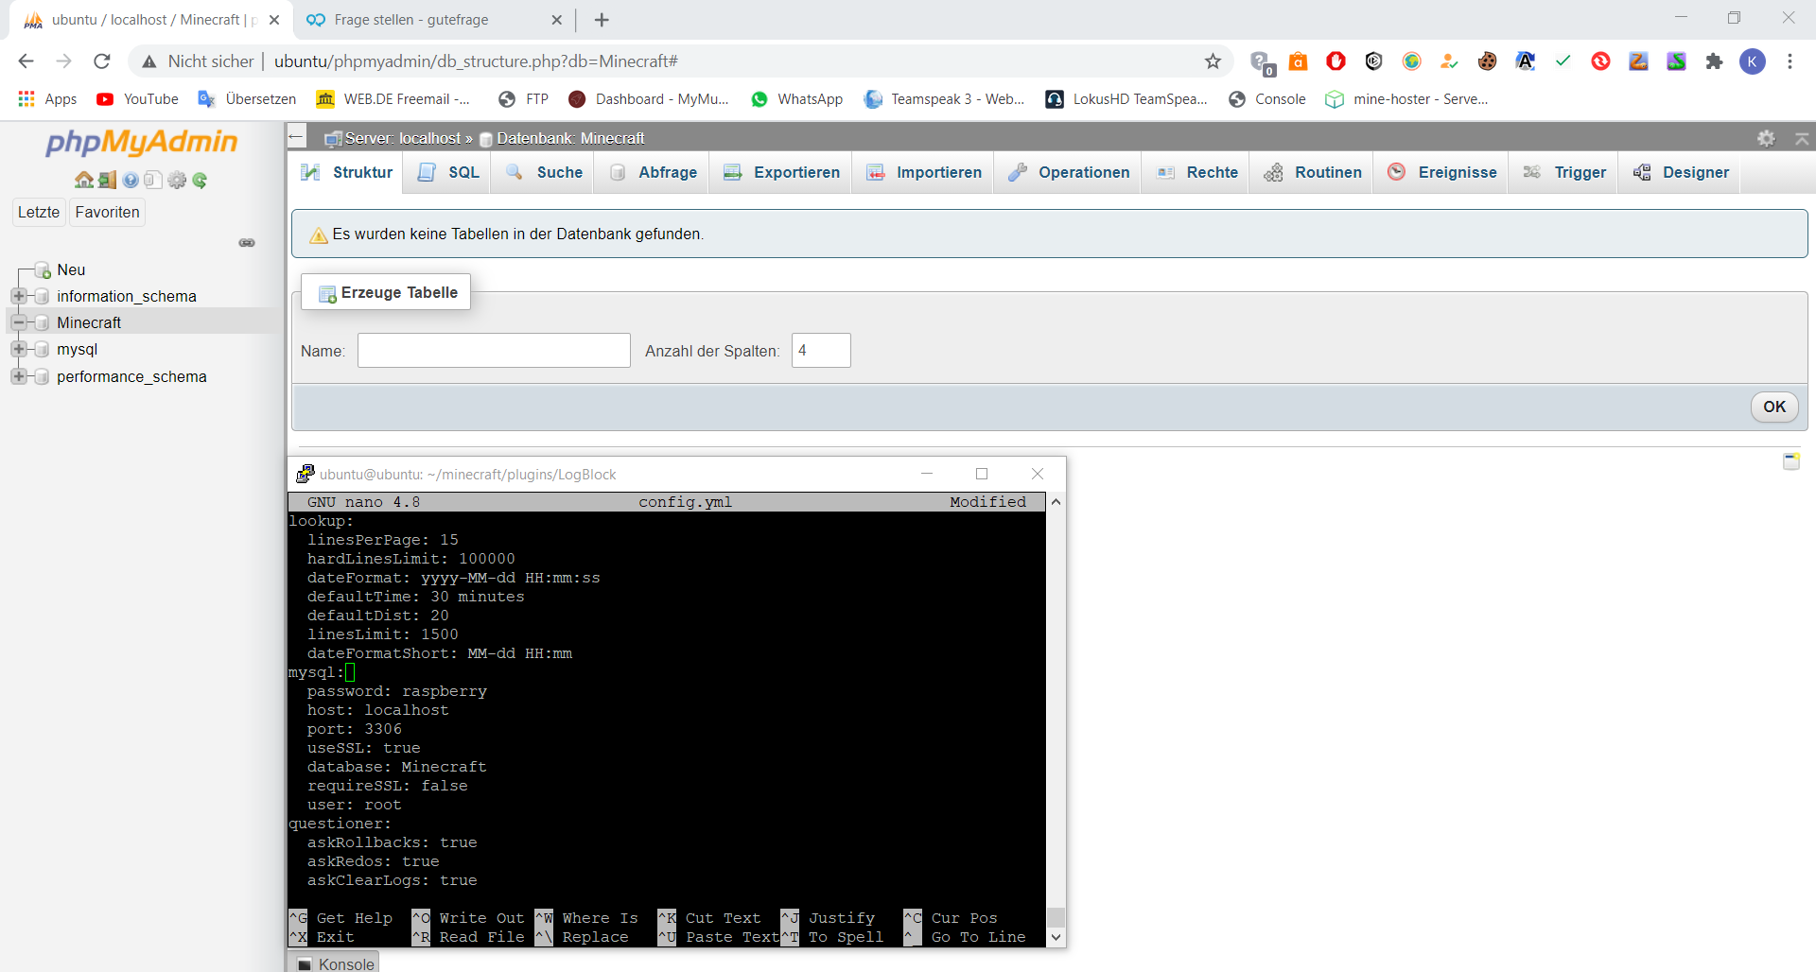Click OK to create the table

click(1774, 407)
